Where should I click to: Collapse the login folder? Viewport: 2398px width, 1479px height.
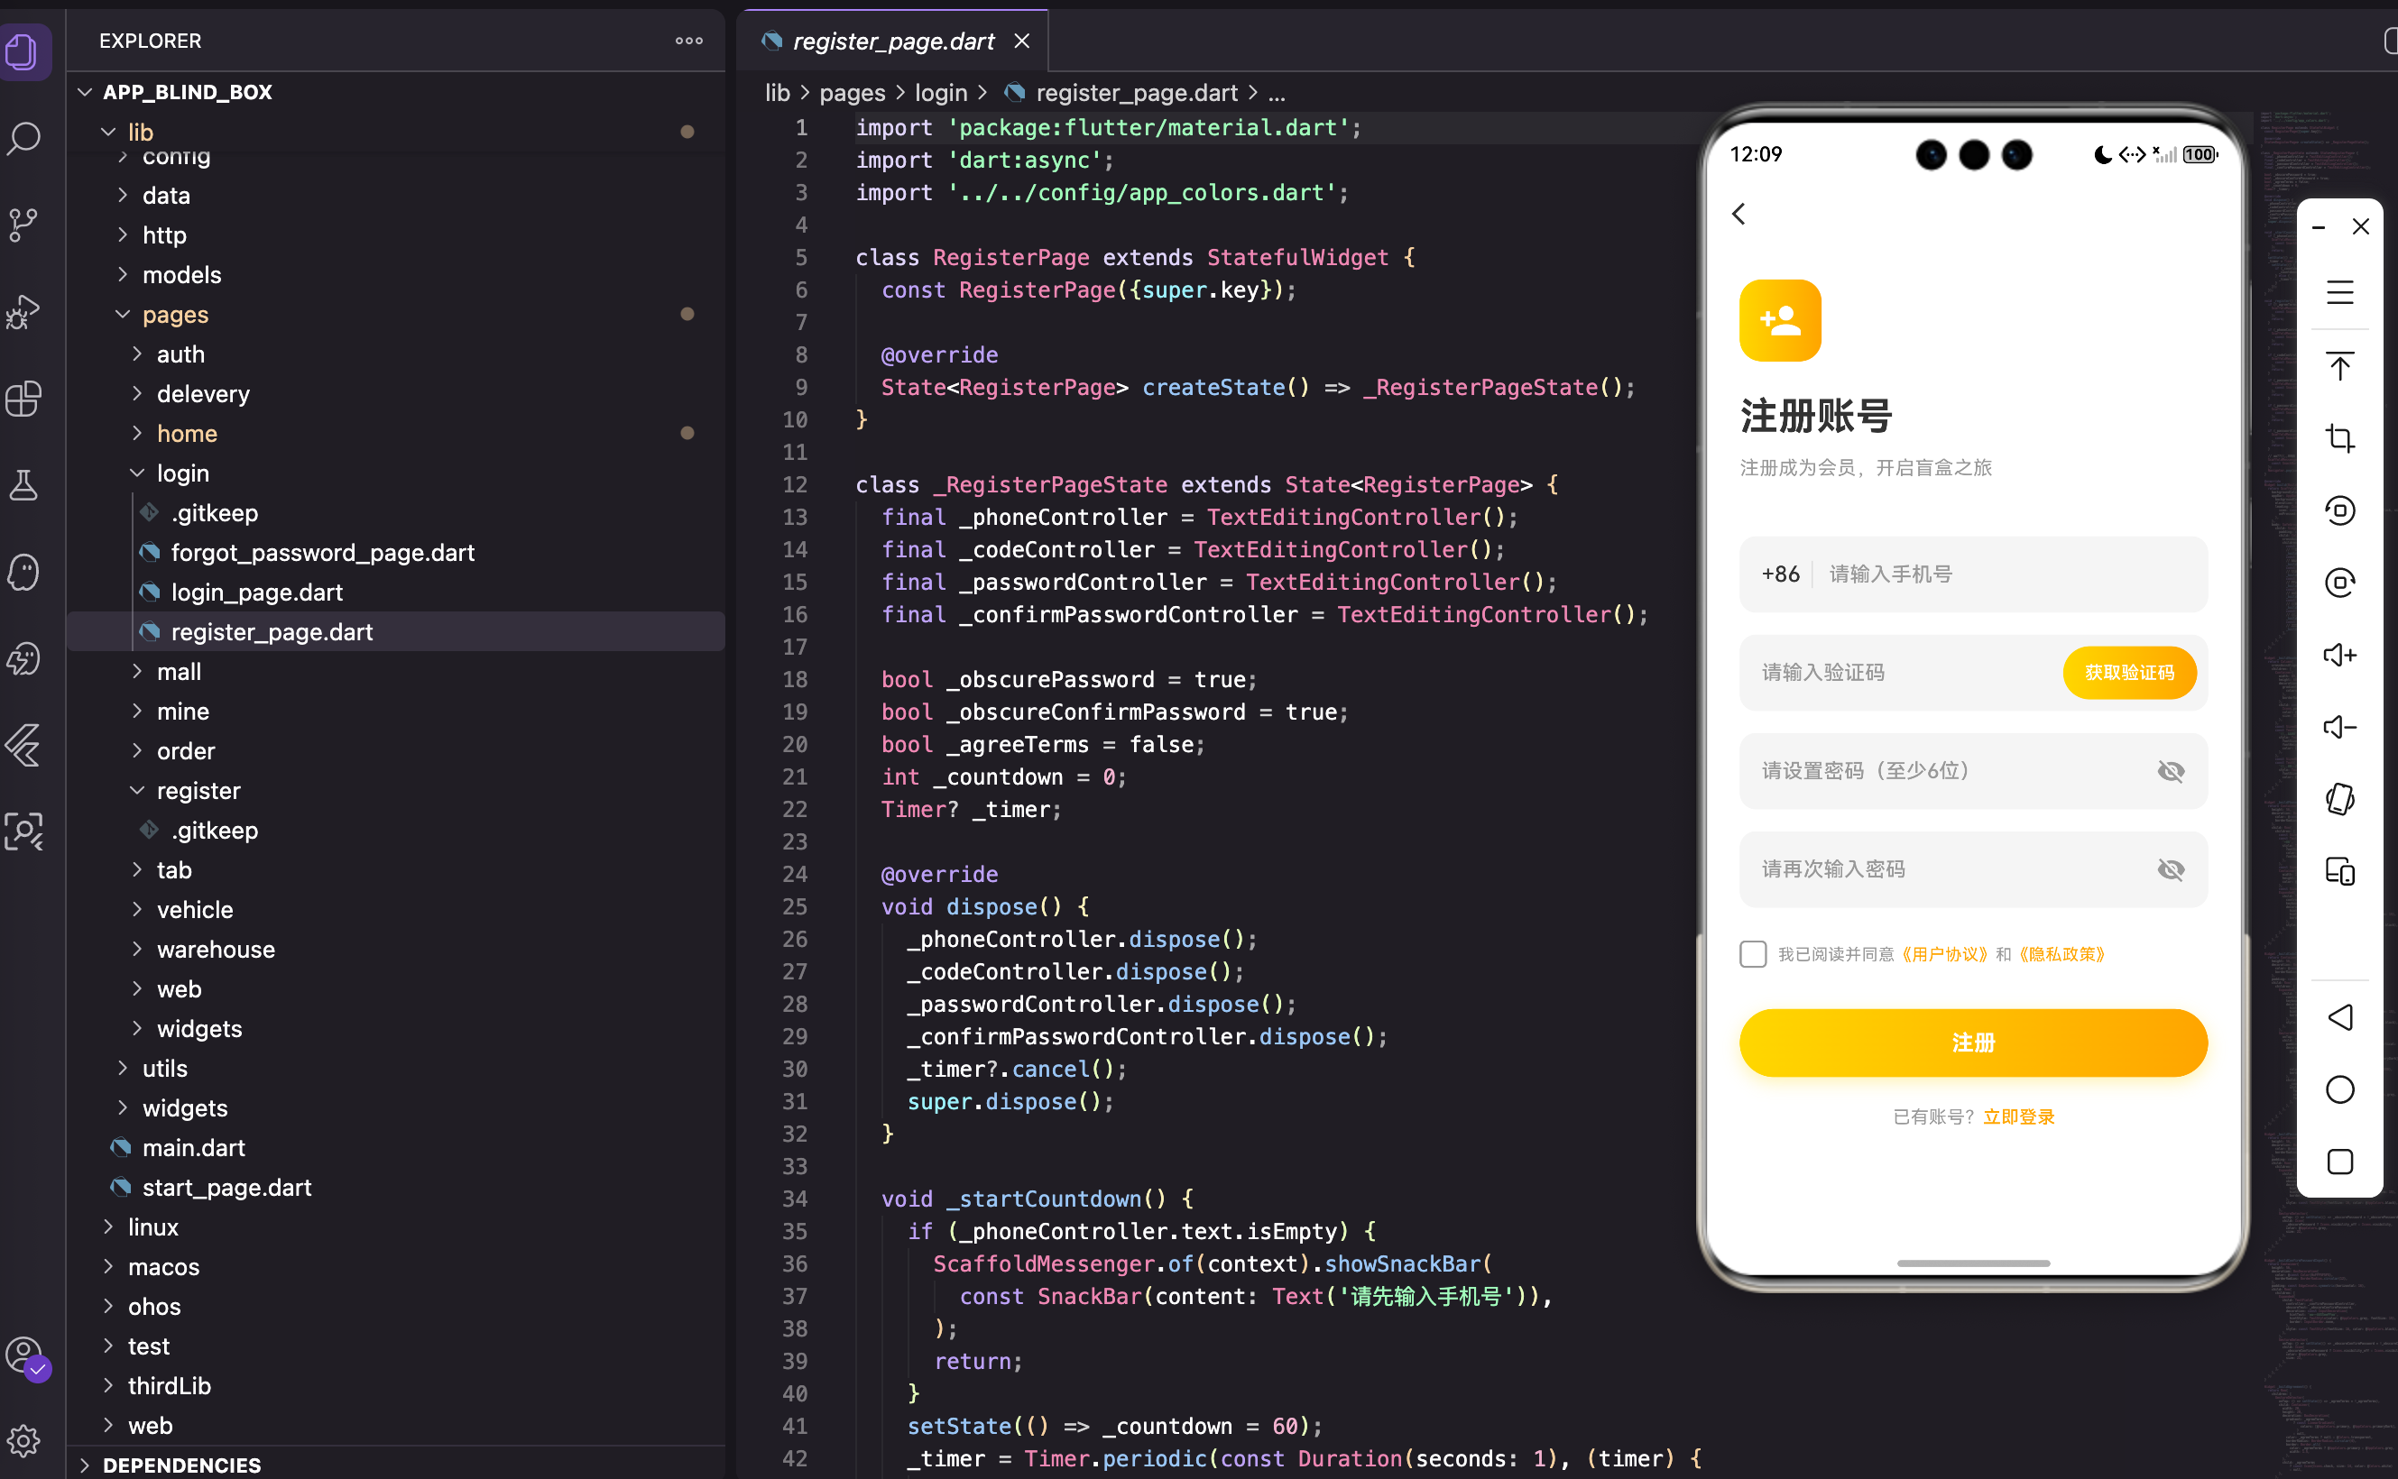pos(182,473)
